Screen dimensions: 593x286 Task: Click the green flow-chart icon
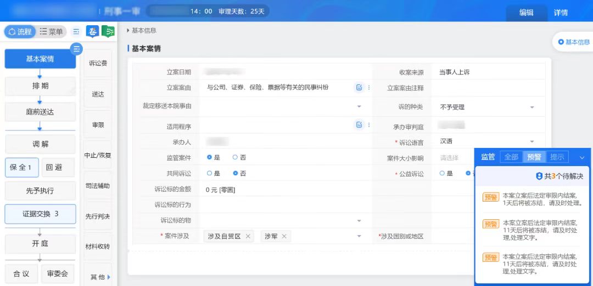[109, 32]
